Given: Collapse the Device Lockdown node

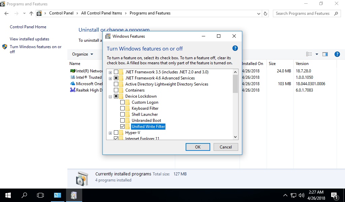Looking at the screenshot, I should (110, 97).
